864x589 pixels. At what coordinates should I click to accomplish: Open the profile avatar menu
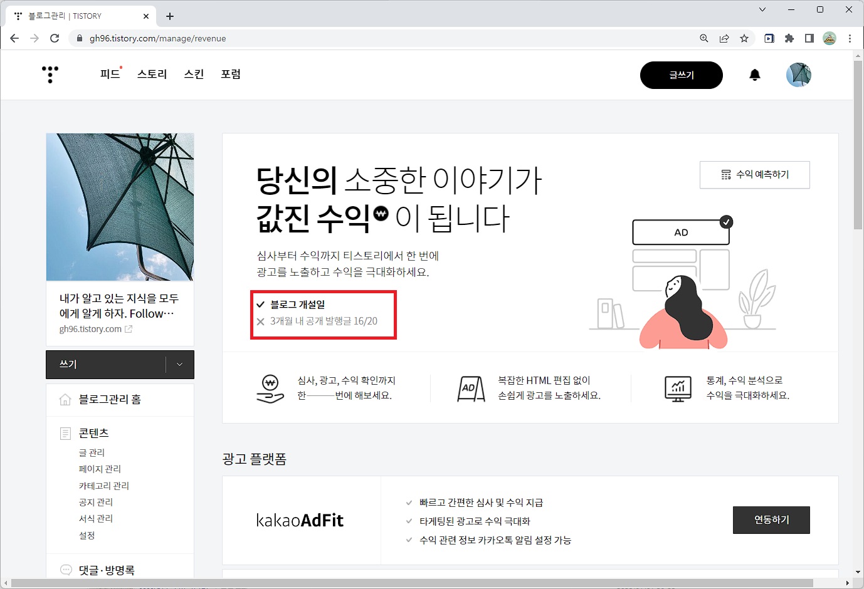click(x=799, y=75)
